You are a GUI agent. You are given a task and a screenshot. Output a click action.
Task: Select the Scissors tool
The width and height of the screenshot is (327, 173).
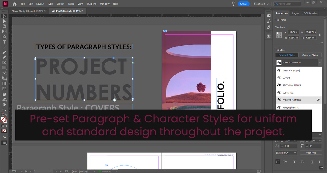(x=4, y=73)
